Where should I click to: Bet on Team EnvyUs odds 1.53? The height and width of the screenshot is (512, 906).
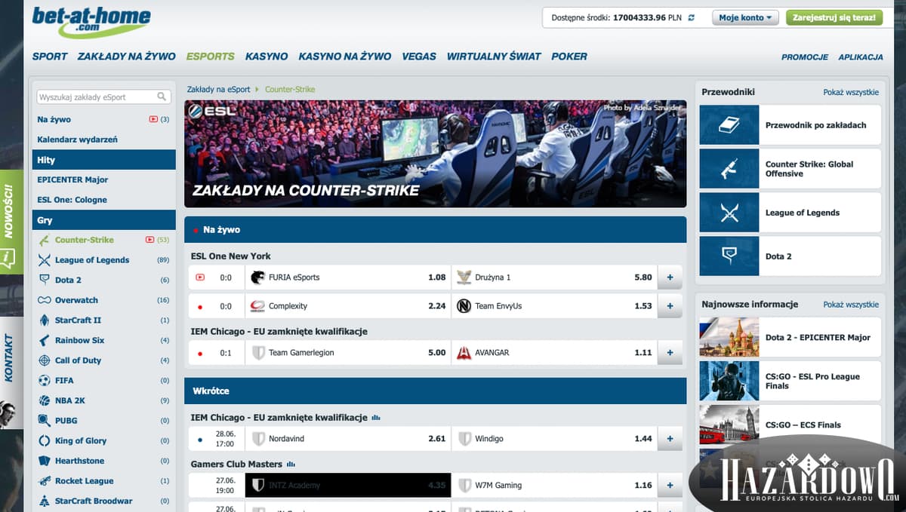554,306
